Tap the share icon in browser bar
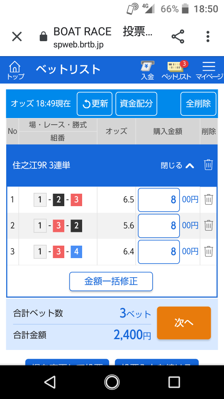The height and width of the screenshot is (399, 224). (178, 37)
